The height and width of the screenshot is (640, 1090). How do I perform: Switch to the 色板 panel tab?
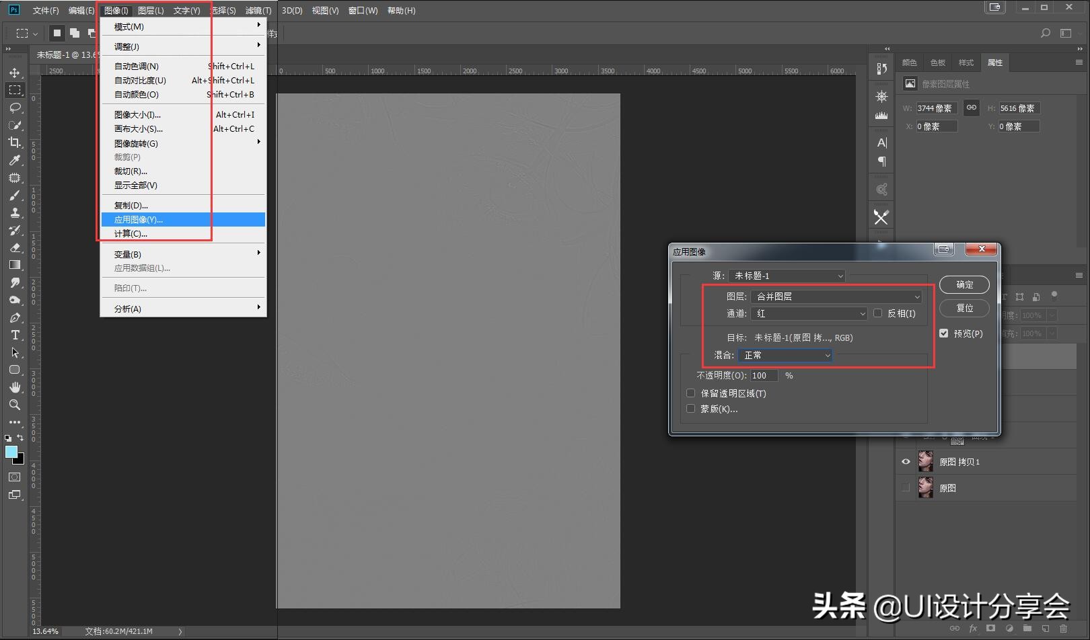[937, 63]
